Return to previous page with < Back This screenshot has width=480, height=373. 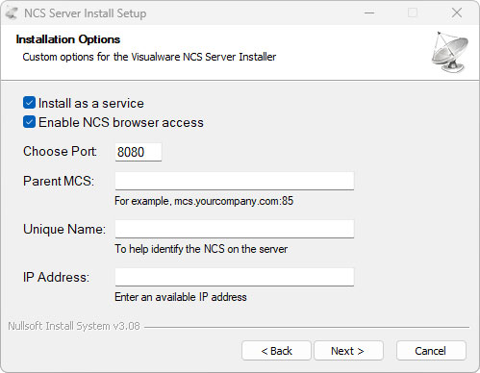276,351
